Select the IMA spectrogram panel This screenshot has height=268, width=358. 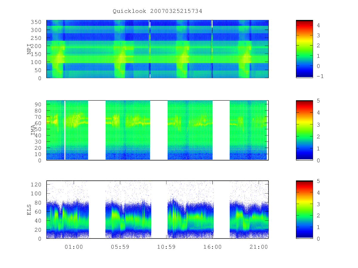click(x=158, y=130)
